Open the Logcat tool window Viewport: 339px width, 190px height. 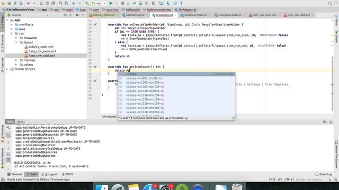click(x=49, y=174)
